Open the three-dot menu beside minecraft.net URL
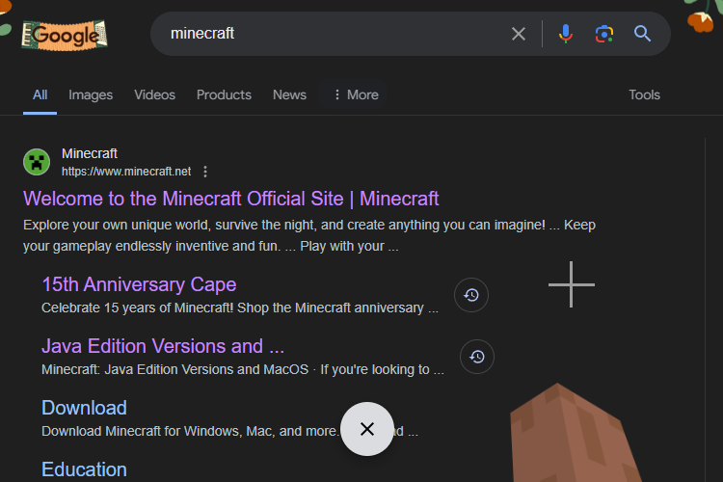This screenshot has height=482, width=723. [205, 172]
